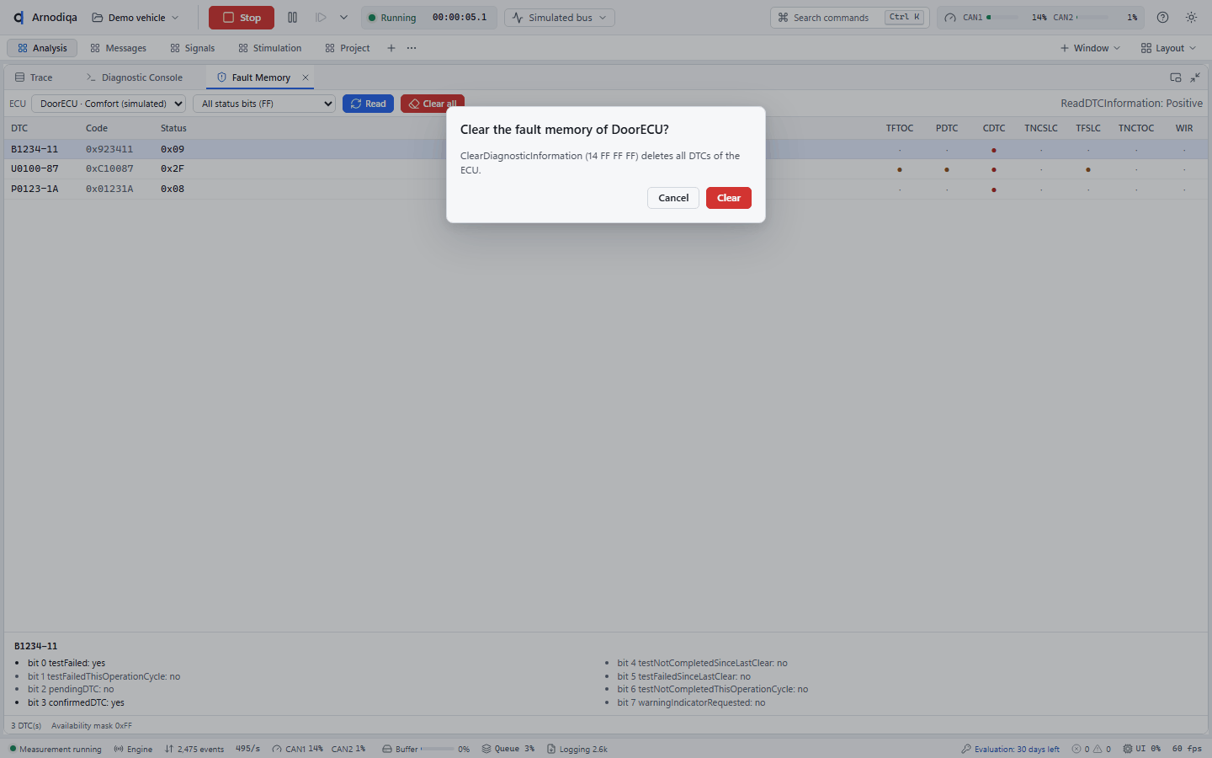
Task: Open the help question-mark icon
Action: 1162,18
